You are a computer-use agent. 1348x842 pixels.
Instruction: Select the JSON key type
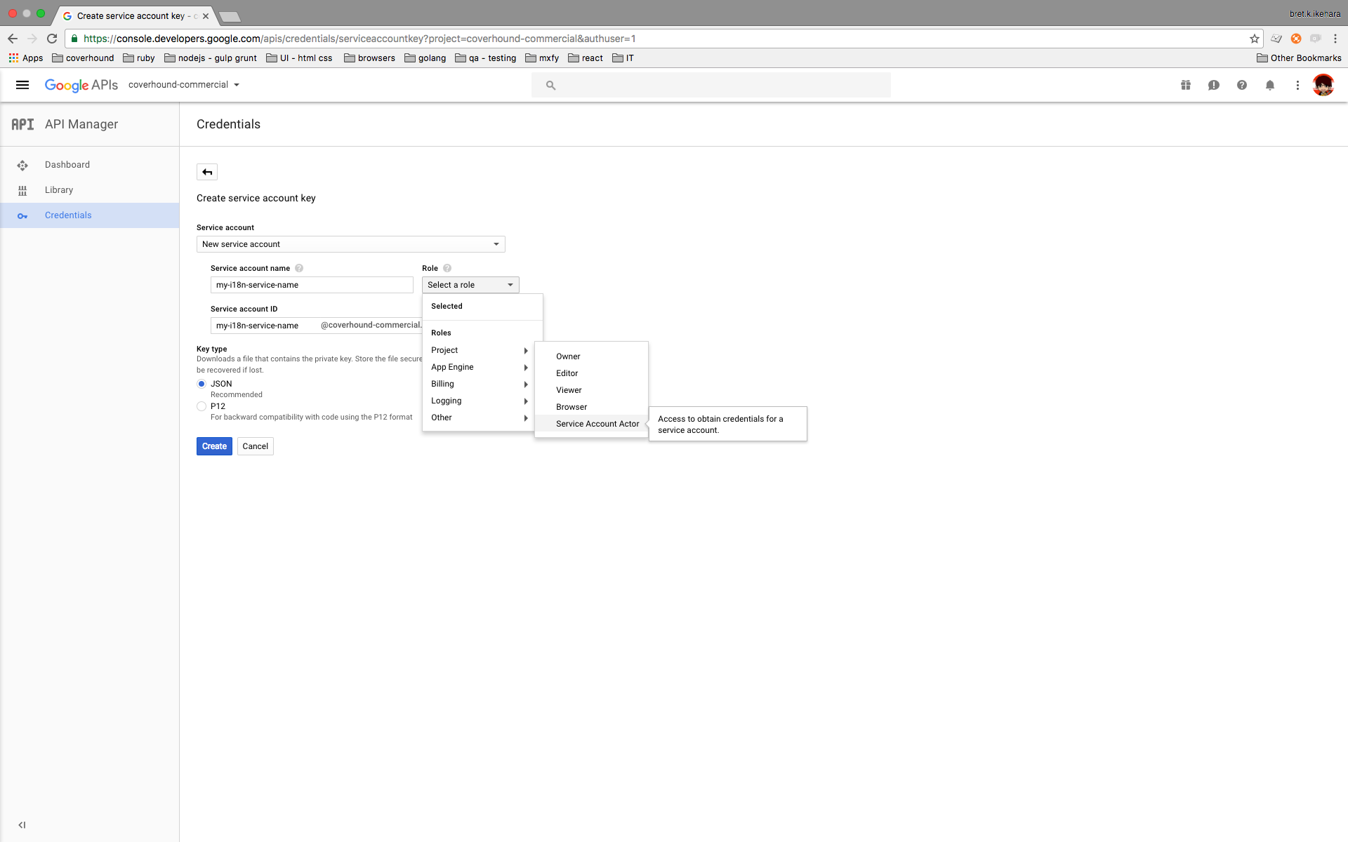coord(201,384)
